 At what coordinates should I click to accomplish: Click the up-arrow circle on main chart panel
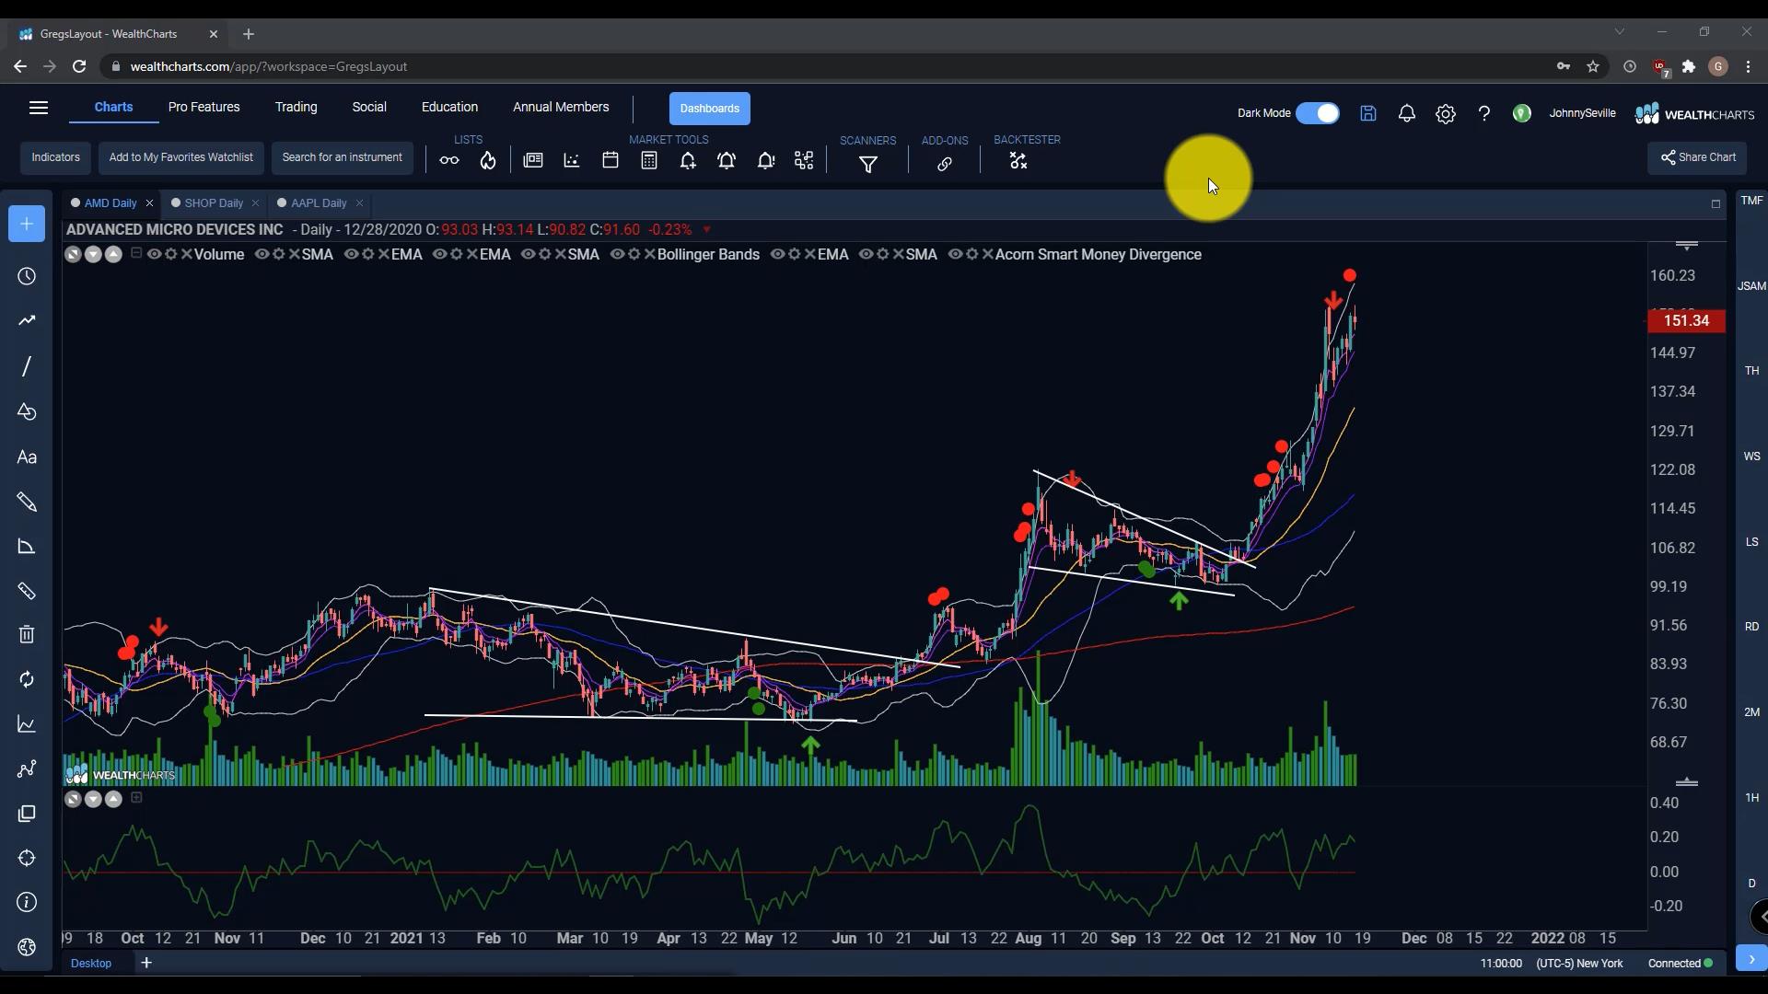coord(113,254)
